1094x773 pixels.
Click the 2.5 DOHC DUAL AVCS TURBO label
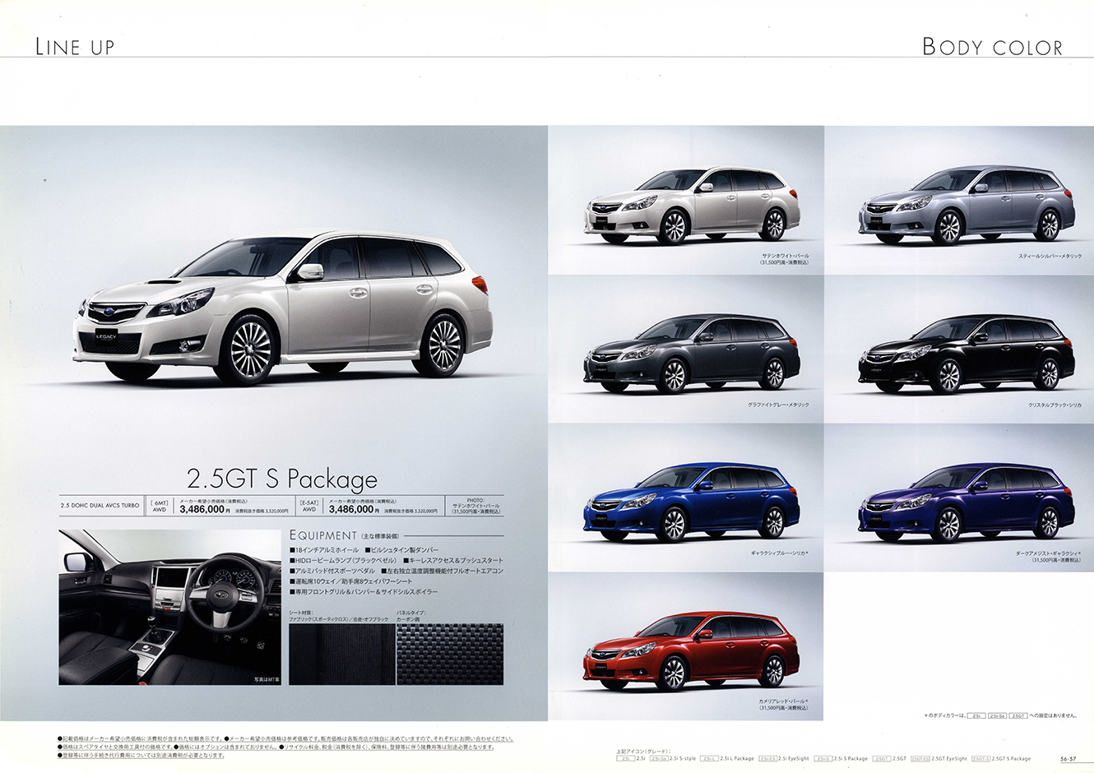[100, 506]
